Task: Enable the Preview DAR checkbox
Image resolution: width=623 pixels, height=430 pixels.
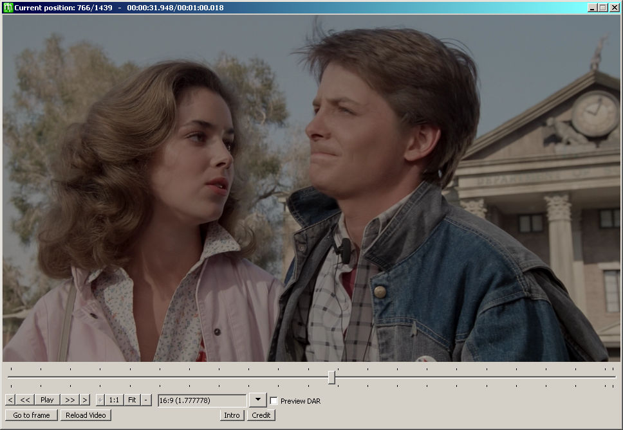Action: (274, 401)
